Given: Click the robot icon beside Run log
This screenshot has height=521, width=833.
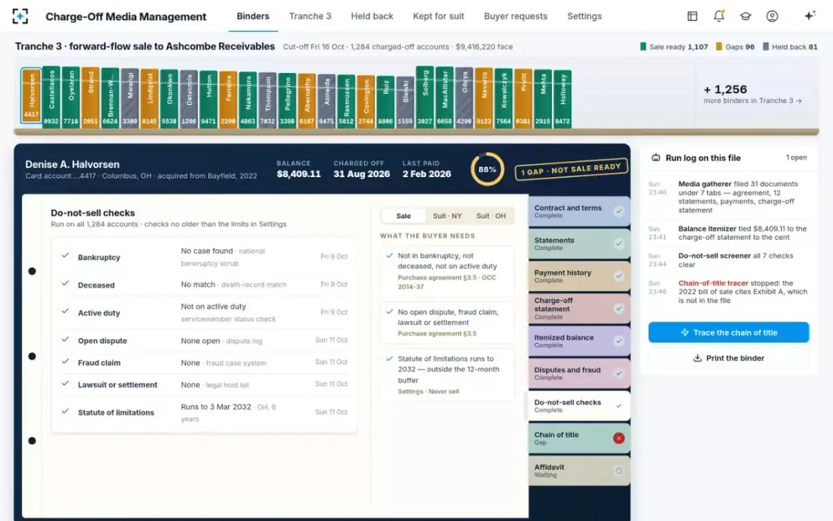Looking at the screenshot, I should point(656,158).
